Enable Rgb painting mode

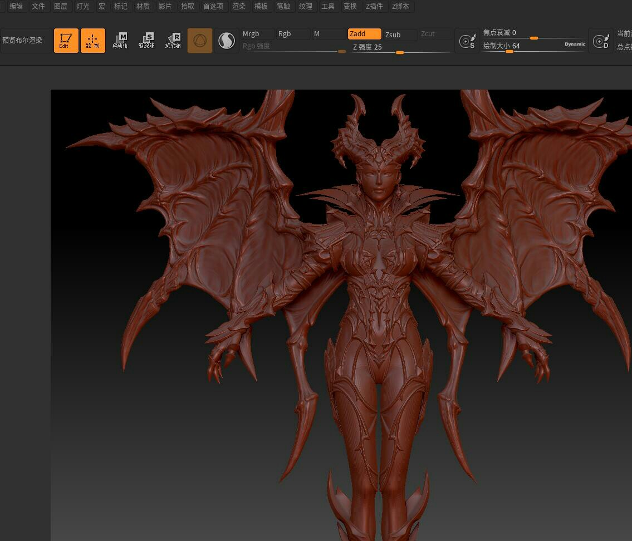[293, 34]
